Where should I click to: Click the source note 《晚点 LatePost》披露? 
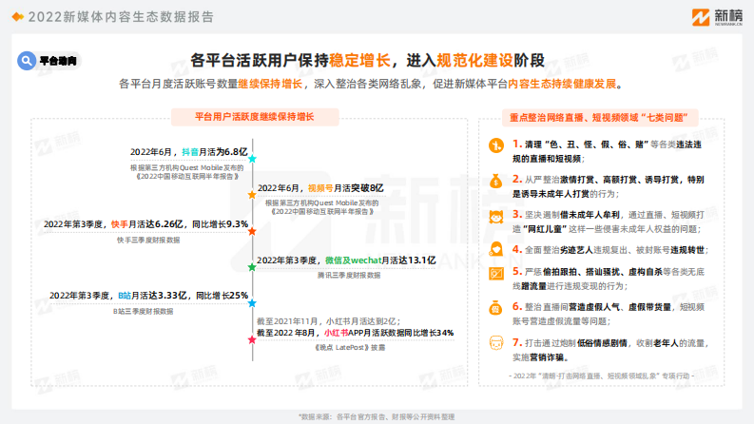tap(350, 348)
